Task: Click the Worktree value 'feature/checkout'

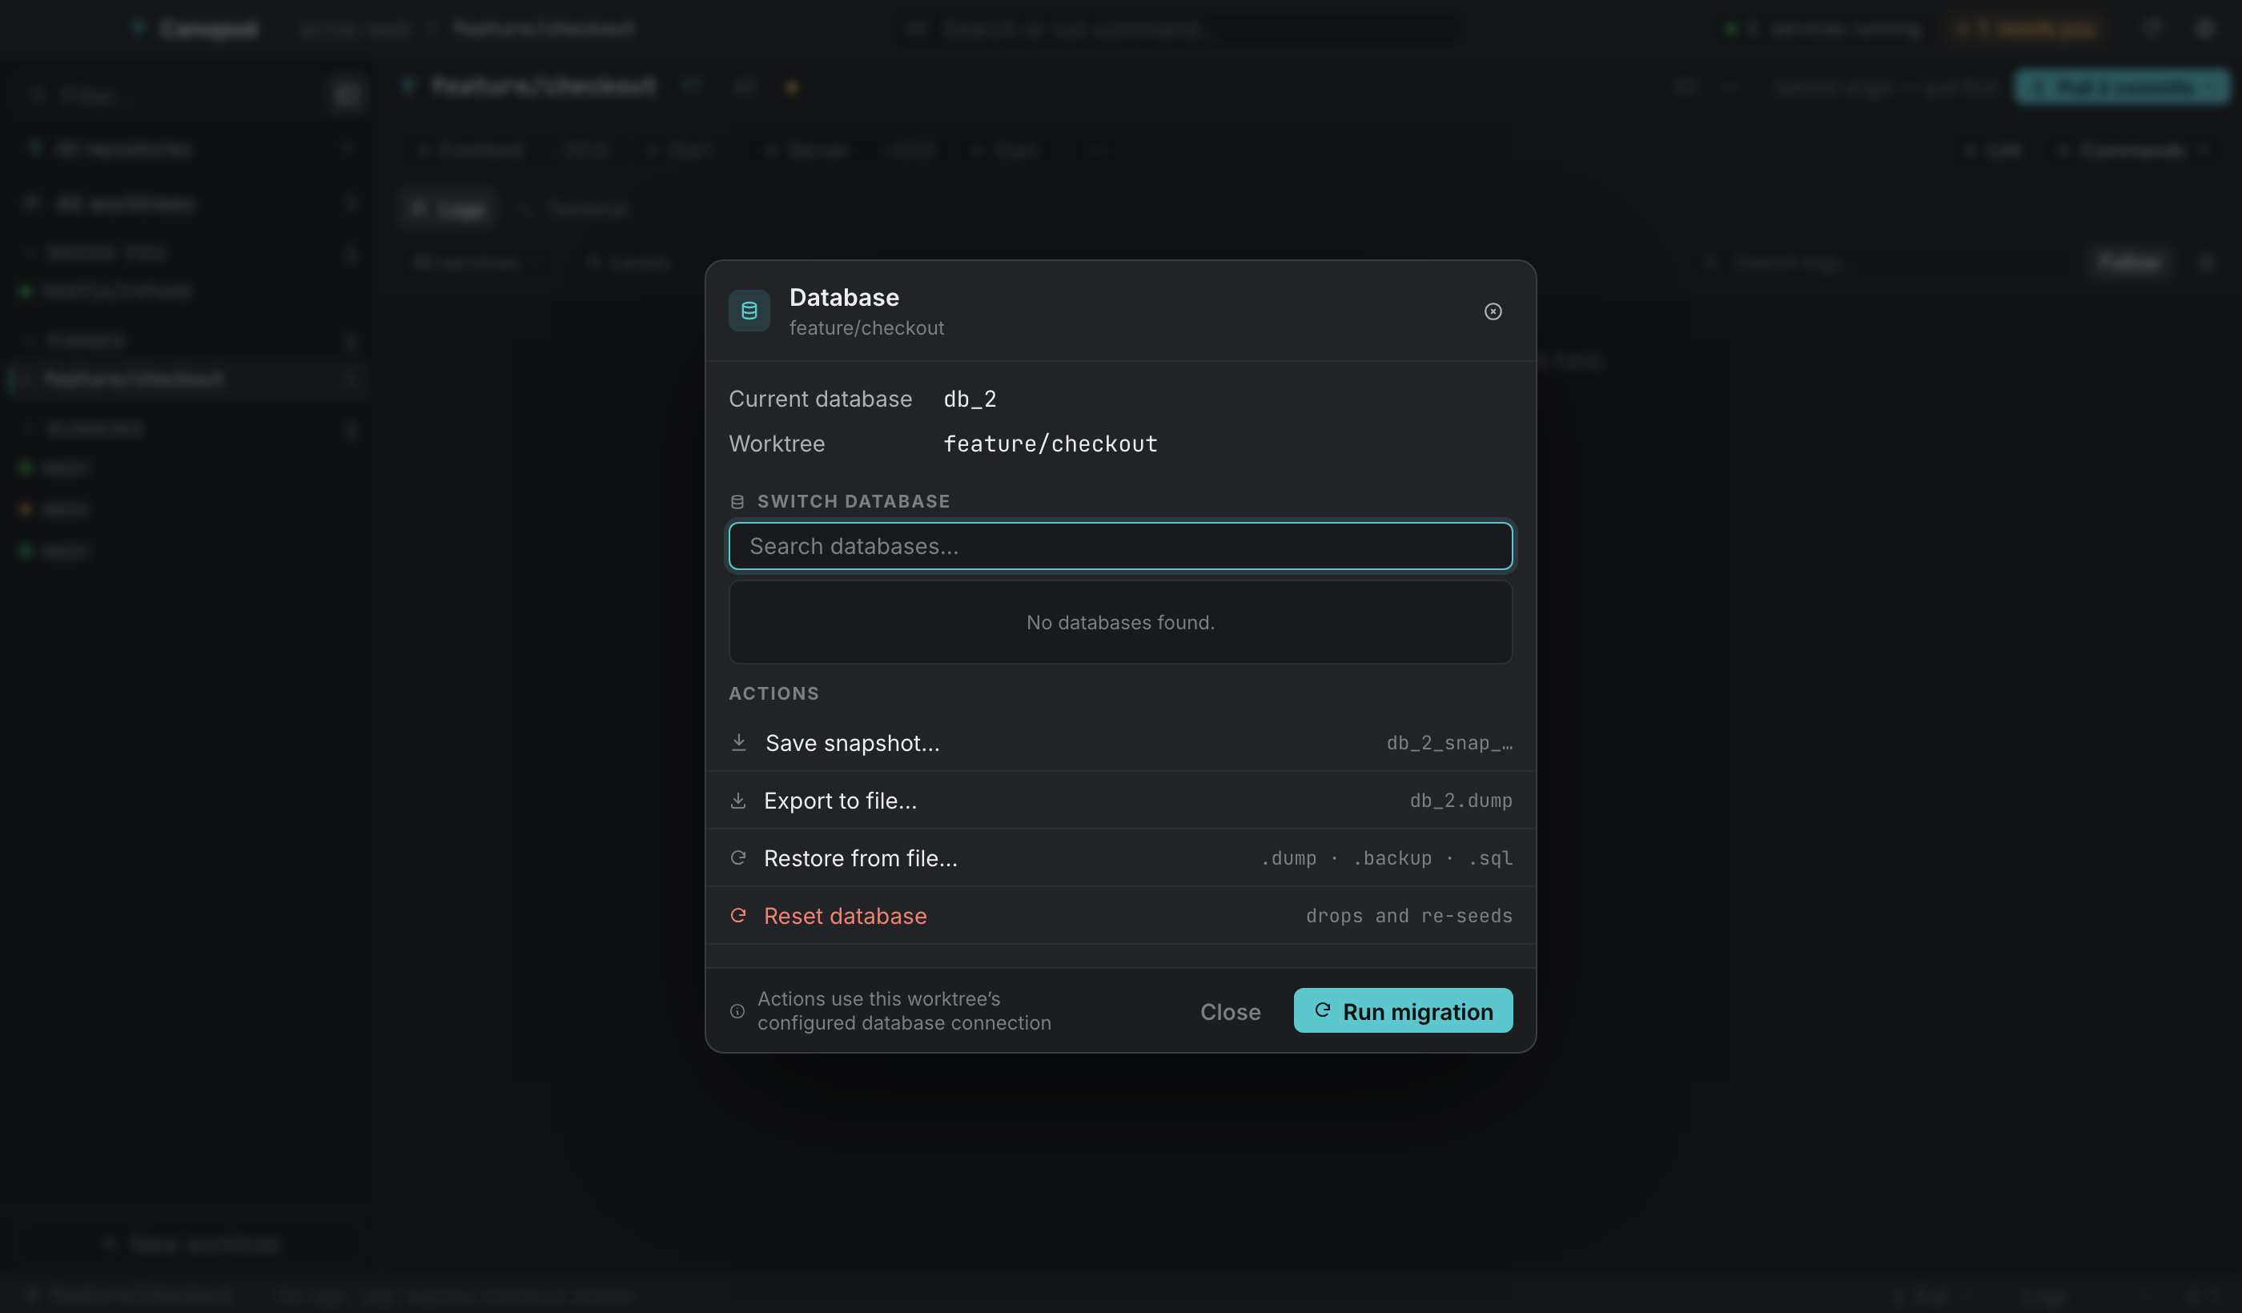Action: click(1050, 444)
